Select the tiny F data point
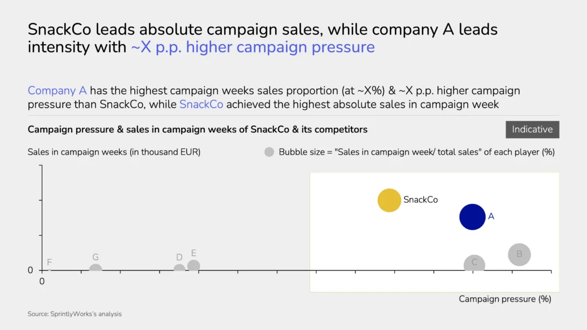This screenshot has height=330, width=587. 49,269
